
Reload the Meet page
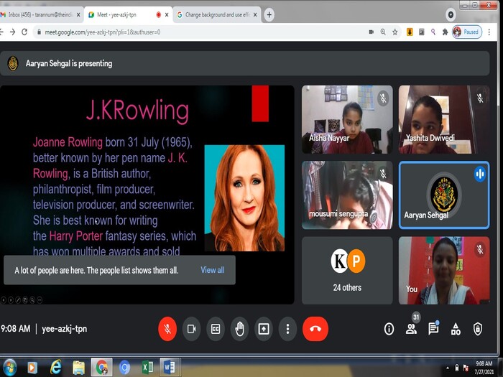(x=24, y=32)
